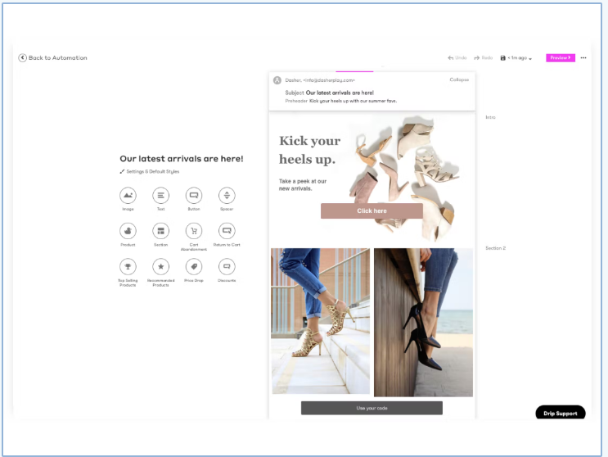This screenshot has width=608, height=457.
Task: Add a Spacer block
Action: click(227, 195)
